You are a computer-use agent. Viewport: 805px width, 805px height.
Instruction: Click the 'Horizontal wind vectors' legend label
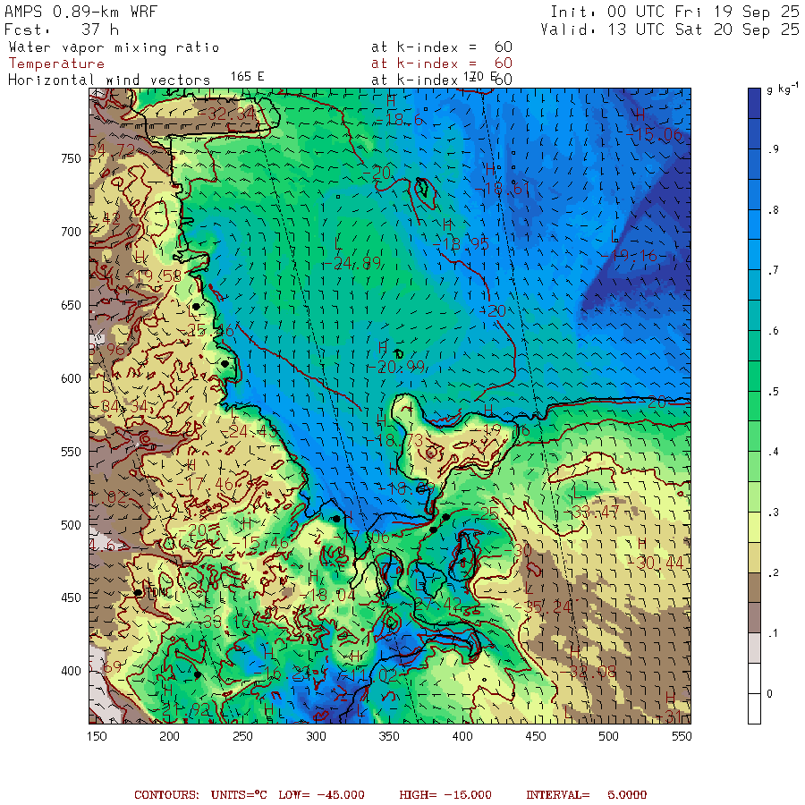coord(109,80)
